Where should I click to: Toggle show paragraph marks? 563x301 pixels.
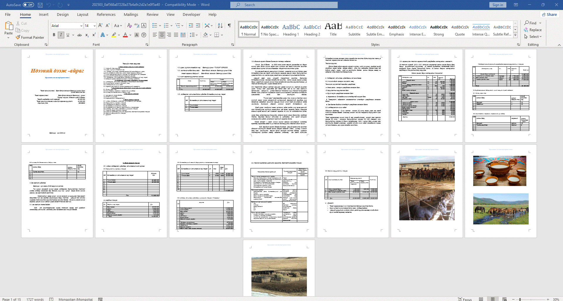pos(229,26)
